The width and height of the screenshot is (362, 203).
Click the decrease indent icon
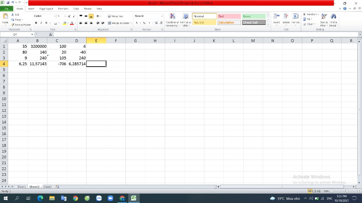click(98, 23)
